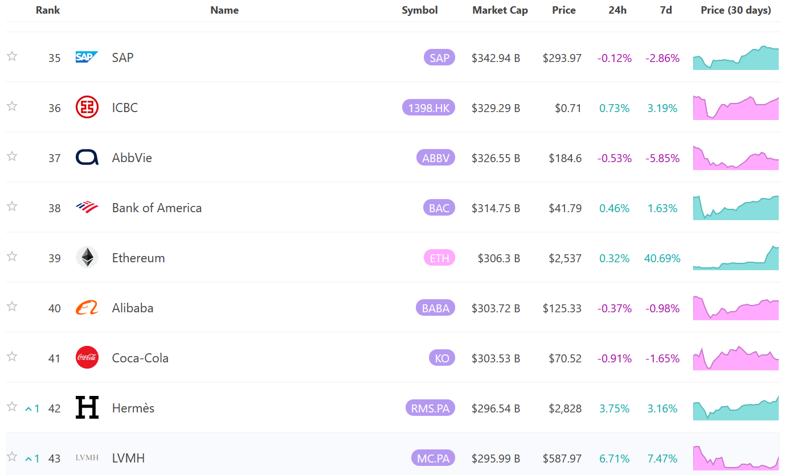This screenshot has width=785, height=475.
Task: Click Hermès price $2,828
Action: [x=564, y=408]
